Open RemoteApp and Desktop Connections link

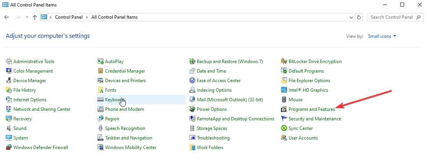235,119
